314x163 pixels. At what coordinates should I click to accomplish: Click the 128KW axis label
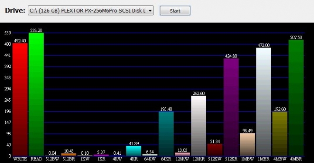coord(182,159)
